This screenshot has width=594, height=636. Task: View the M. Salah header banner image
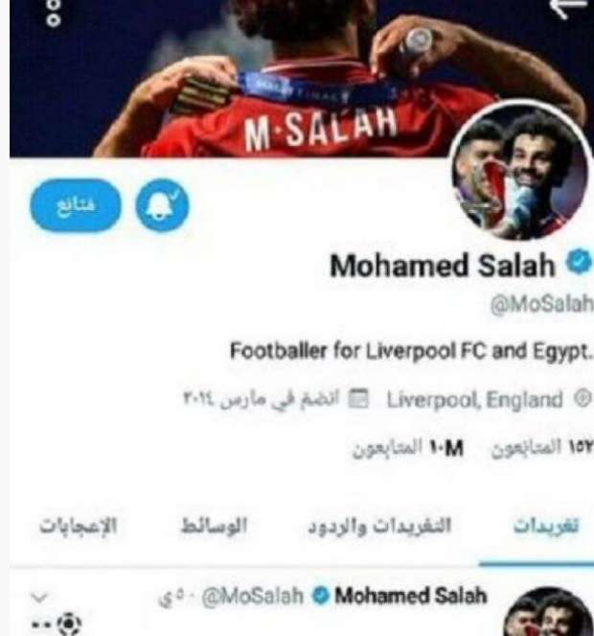coord(302,79)
